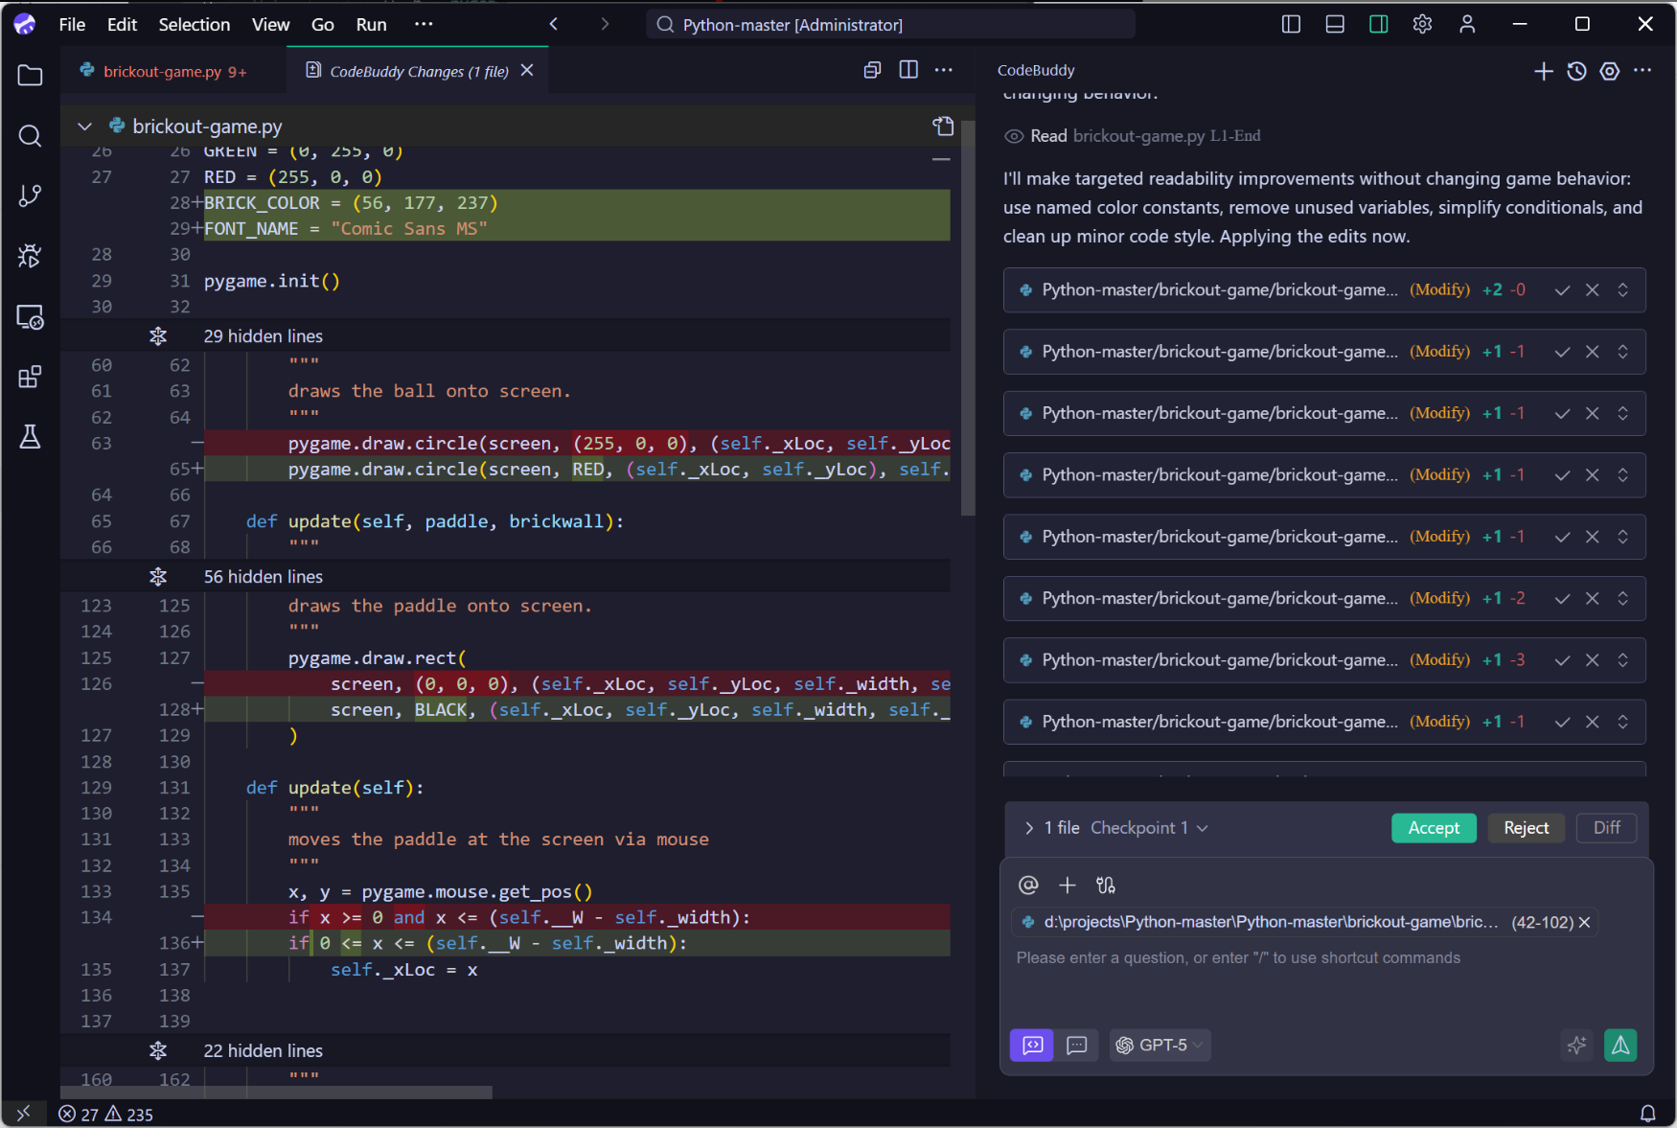This screenshot has height=1128, width=1677.
Task: Open the Extensions view icon
Action: click(x=30, y=377)
